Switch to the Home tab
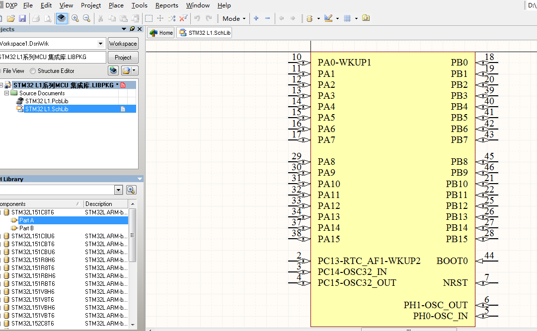Image resolution: width=537 pixels, height=331 pixels. point(161,33)
